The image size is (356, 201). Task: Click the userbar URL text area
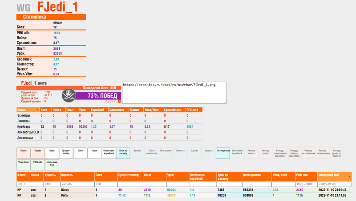(x=174, y=93)
